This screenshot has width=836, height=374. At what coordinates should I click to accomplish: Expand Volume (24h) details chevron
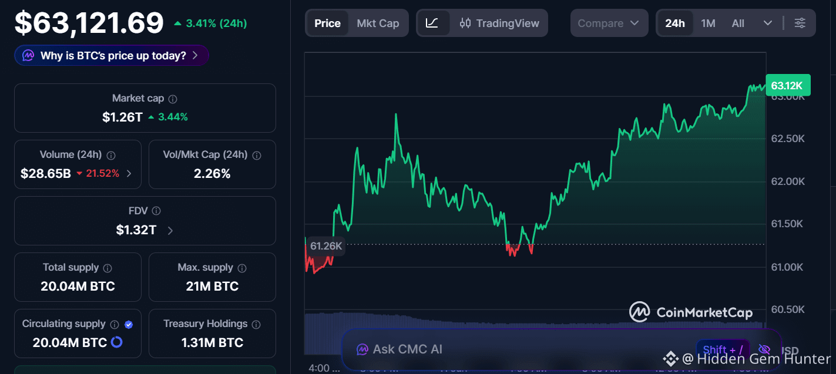coord(129,174)
